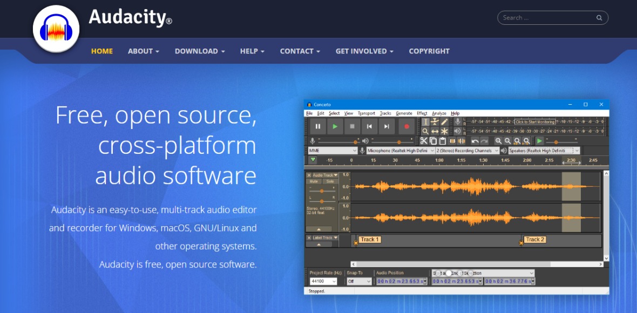The height and width of the screenshot is (313, 637).
Task: Close the Audio Track with its X button
Action: tap(309, 175)
